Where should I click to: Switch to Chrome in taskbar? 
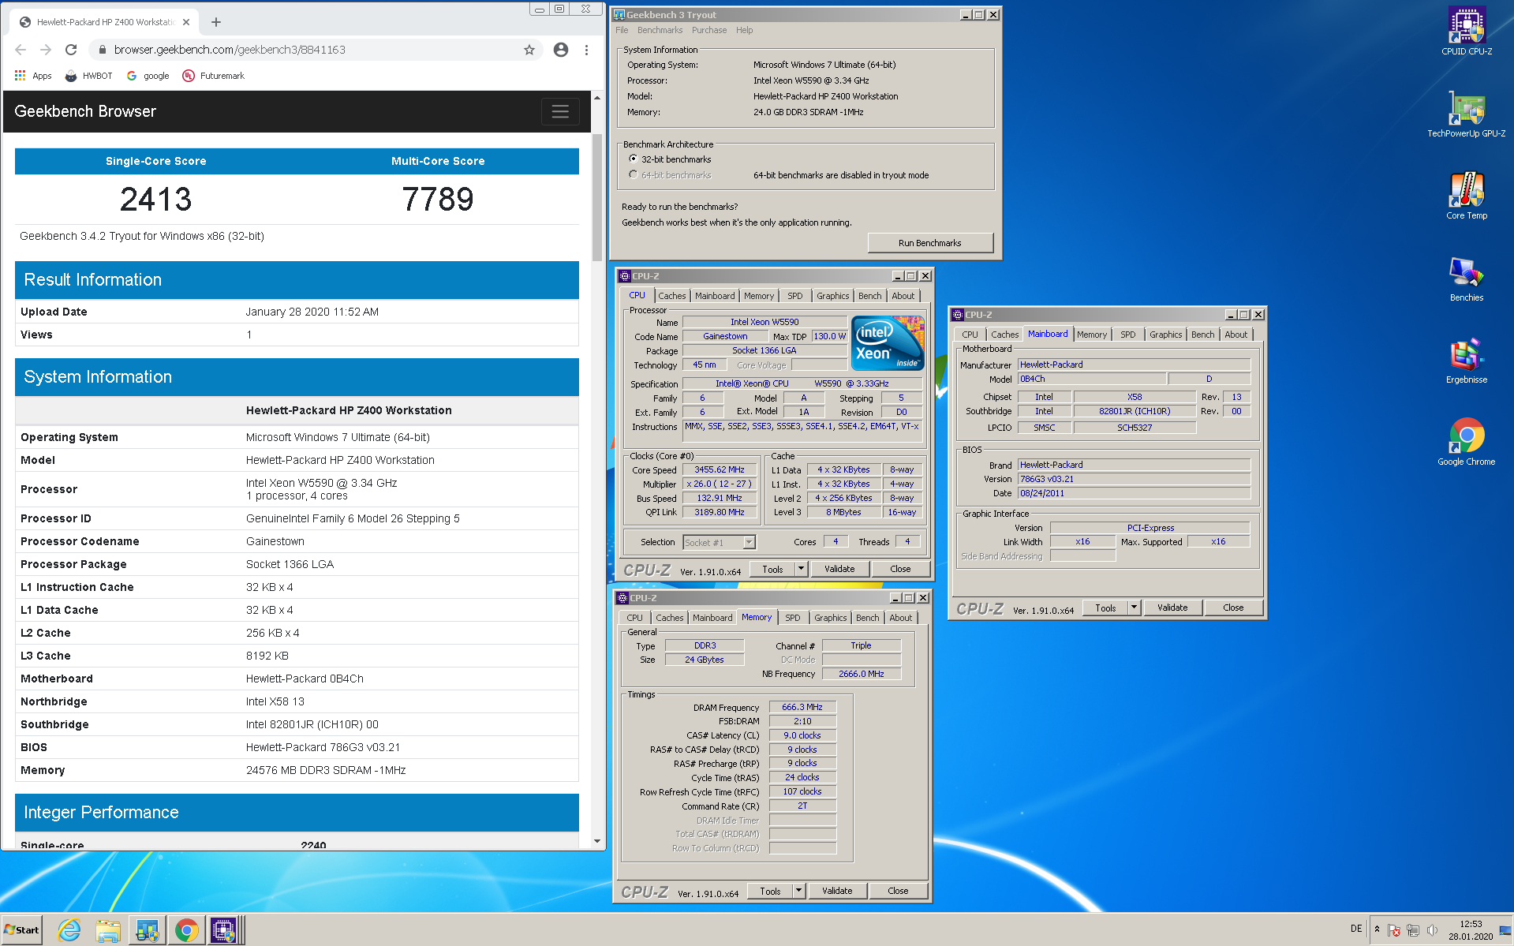(x=186, y=930)
